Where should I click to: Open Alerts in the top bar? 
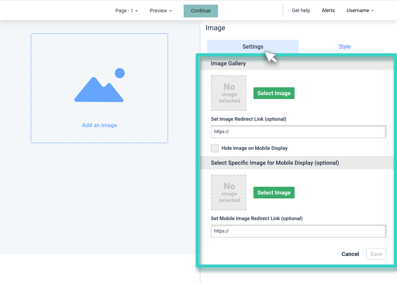(328, 10)
